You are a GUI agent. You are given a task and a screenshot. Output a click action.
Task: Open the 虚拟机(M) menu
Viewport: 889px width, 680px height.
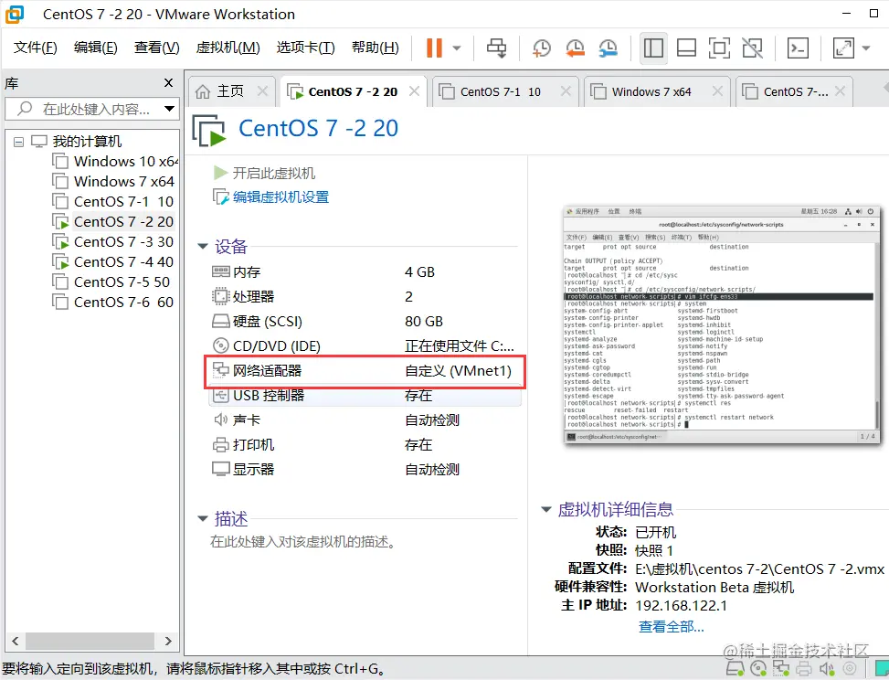(x=228, y=48)
